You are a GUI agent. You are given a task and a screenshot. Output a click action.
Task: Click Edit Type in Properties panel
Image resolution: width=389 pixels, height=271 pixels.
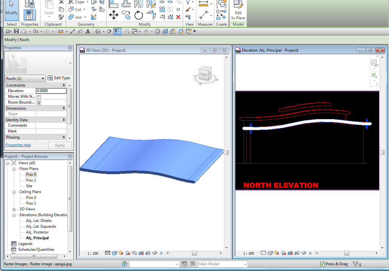58,78
